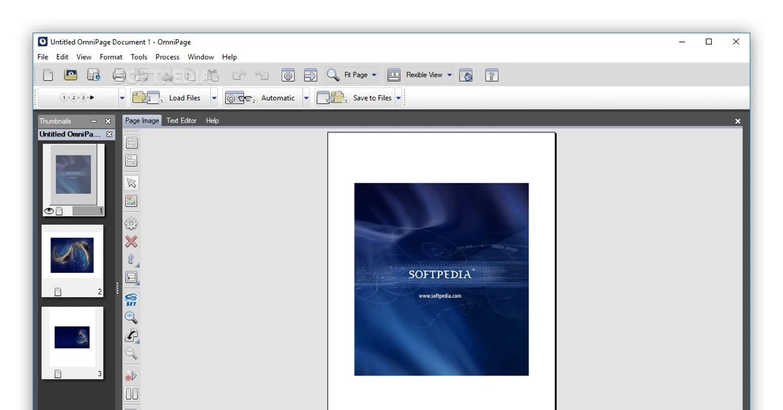
Task: Click the toolbar icon right of Flexible View
Action: pyautogui.click(x=466, y=75)
